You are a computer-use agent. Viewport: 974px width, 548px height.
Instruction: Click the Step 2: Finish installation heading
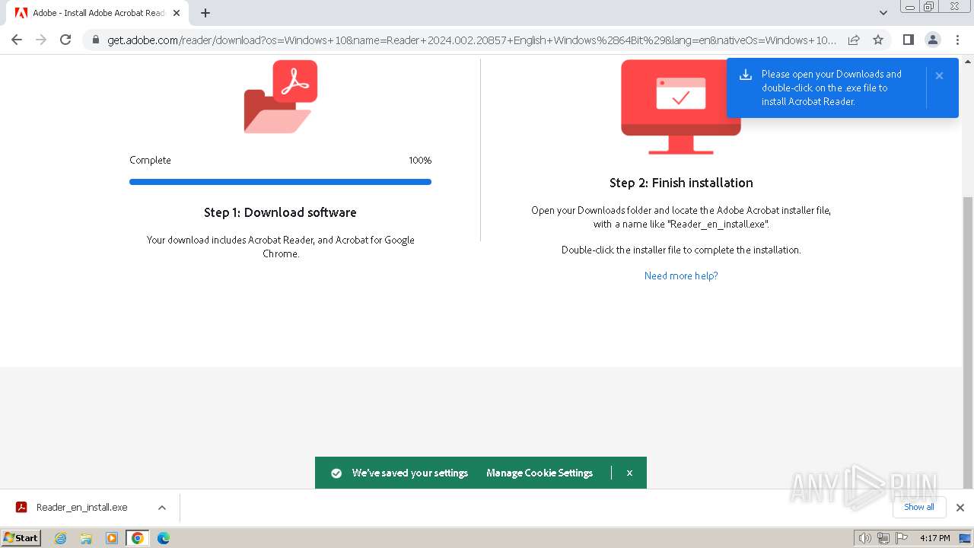[681, 183]
